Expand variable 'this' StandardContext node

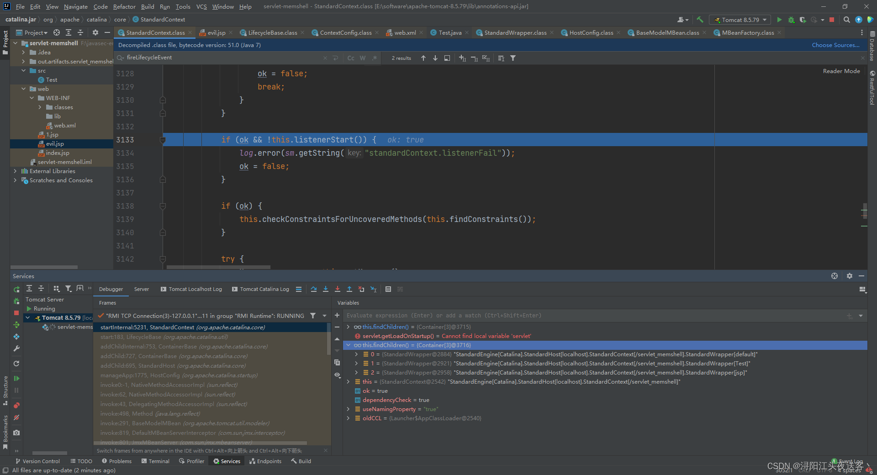click(348, 382)
